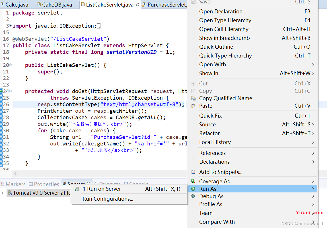Choose Open Type Hierarchy from context menu

(225, 20)
